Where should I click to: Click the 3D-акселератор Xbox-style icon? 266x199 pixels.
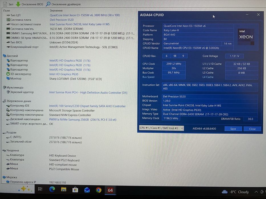click(x=8, y=74)
